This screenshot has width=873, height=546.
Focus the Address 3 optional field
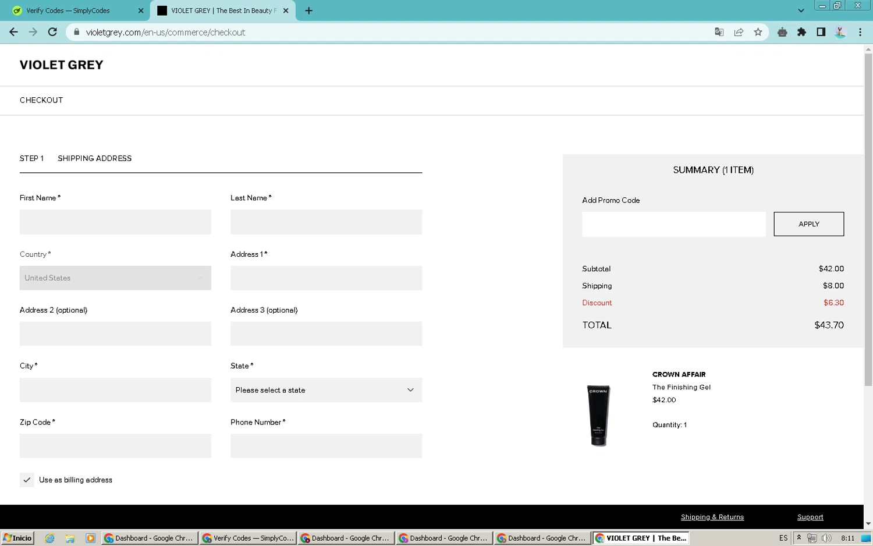tap(326, 334)
